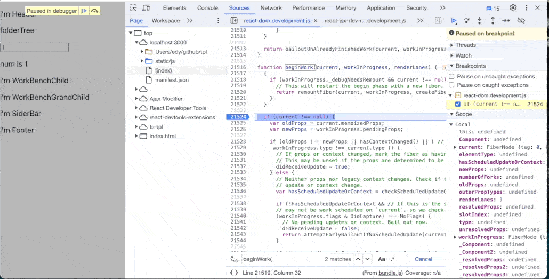549x279 pixels.
Task: Step into next function call
Action: [479, 21]
